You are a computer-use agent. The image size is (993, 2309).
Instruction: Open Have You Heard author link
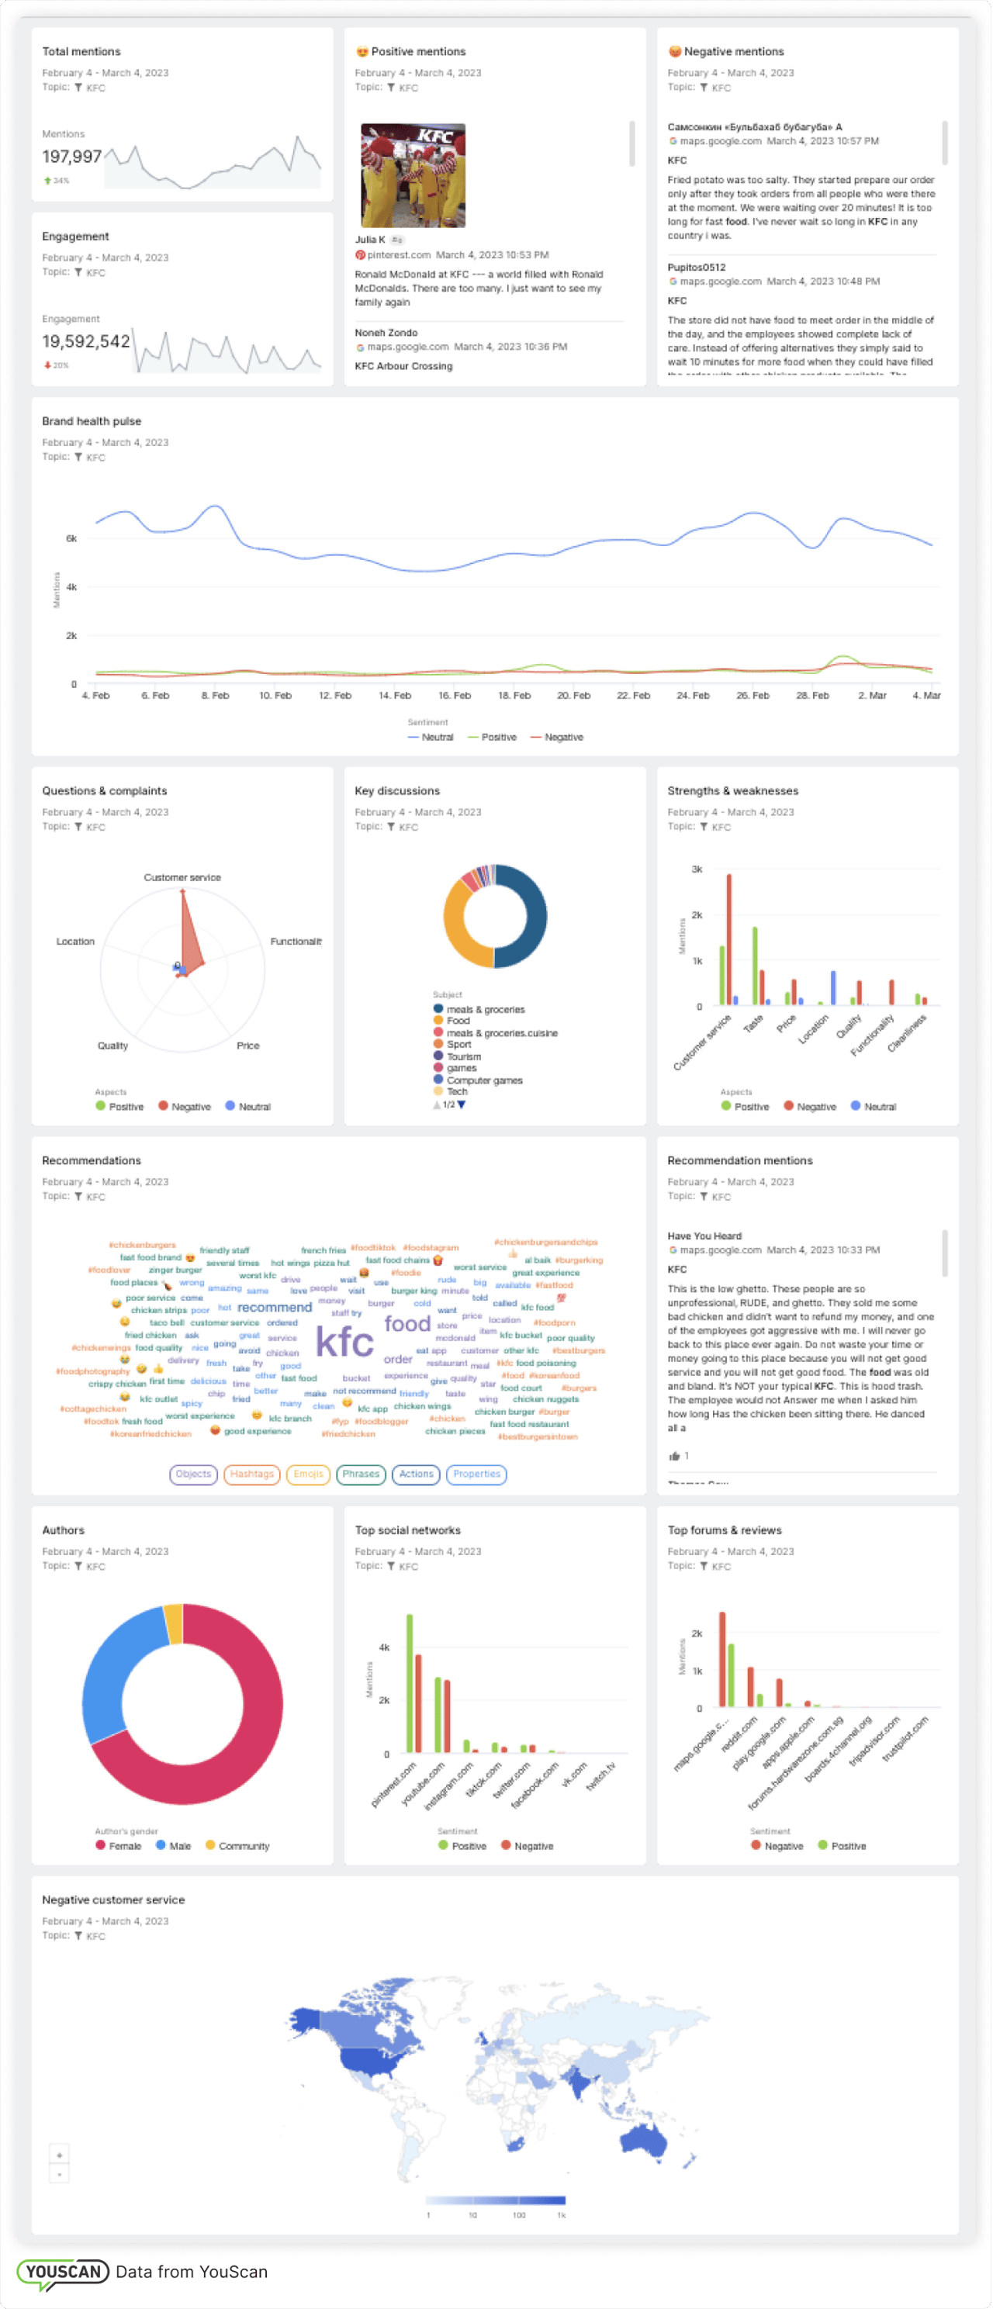pyautogui.click(x=704, y=1237)
